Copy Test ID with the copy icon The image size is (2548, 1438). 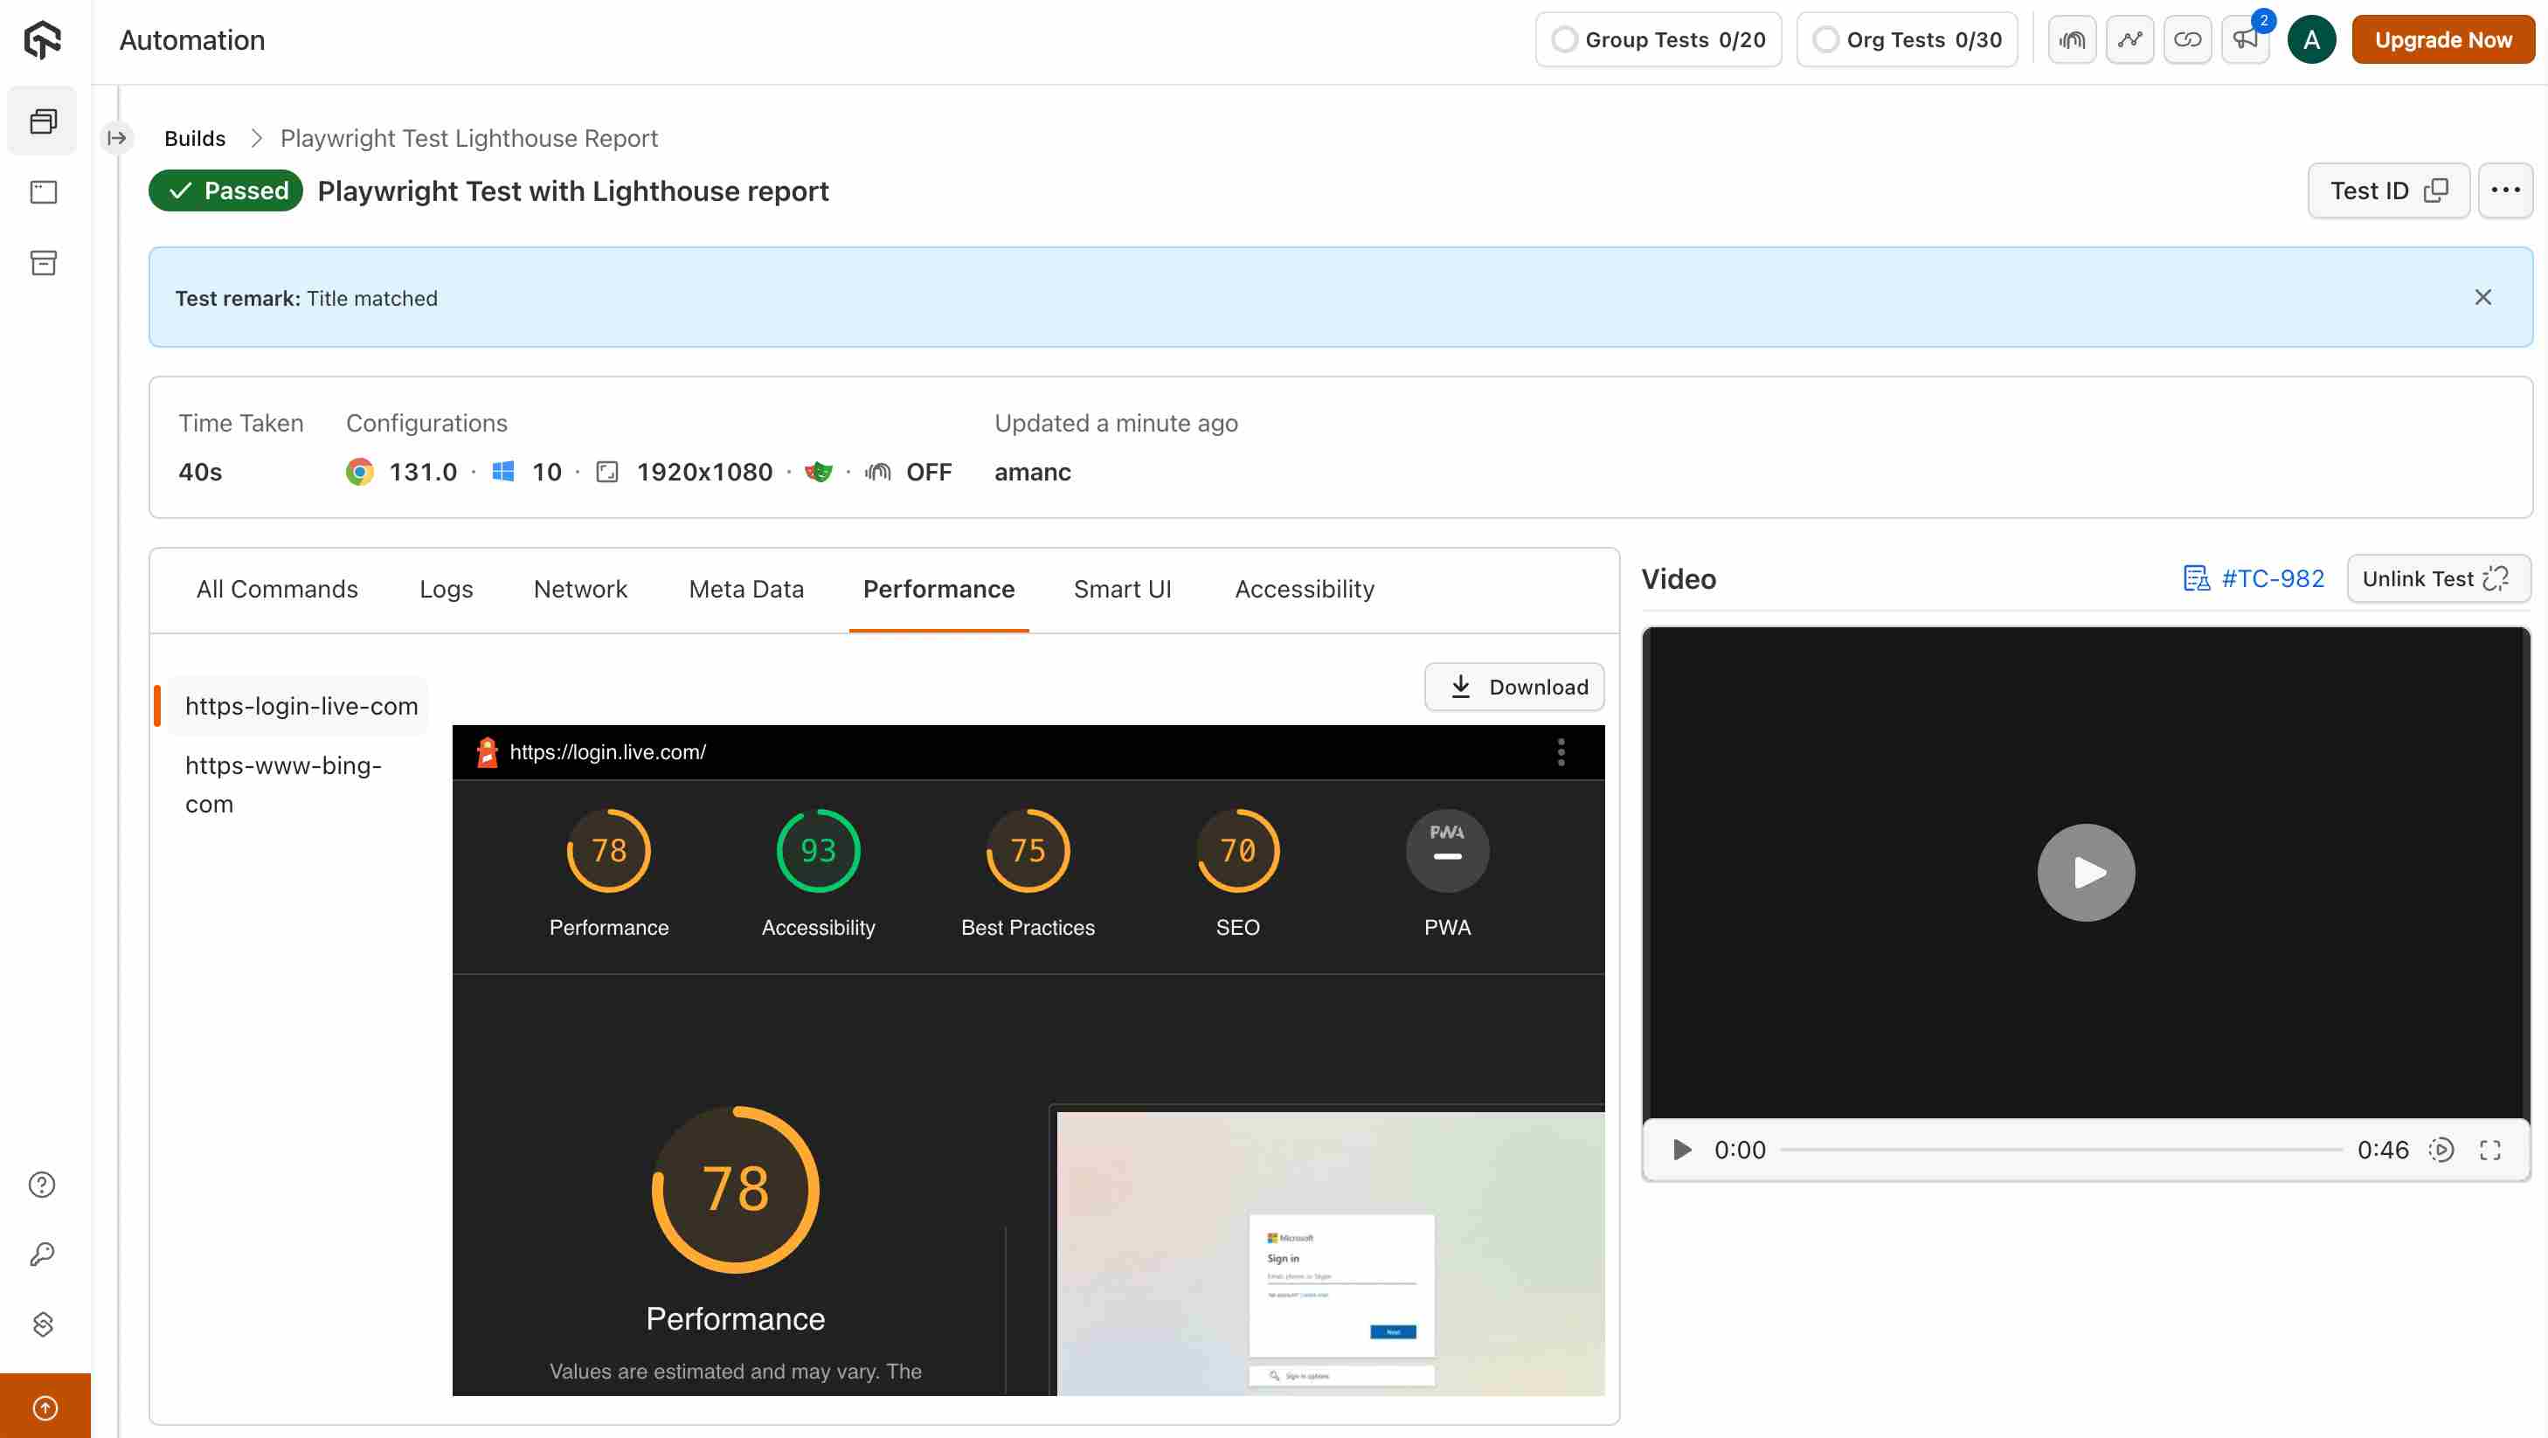tap(2436, 190)
